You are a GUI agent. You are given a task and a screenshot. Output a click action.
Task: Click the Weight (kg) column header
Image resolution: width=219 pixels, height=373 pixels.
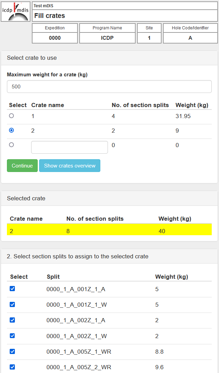[192, 105]
